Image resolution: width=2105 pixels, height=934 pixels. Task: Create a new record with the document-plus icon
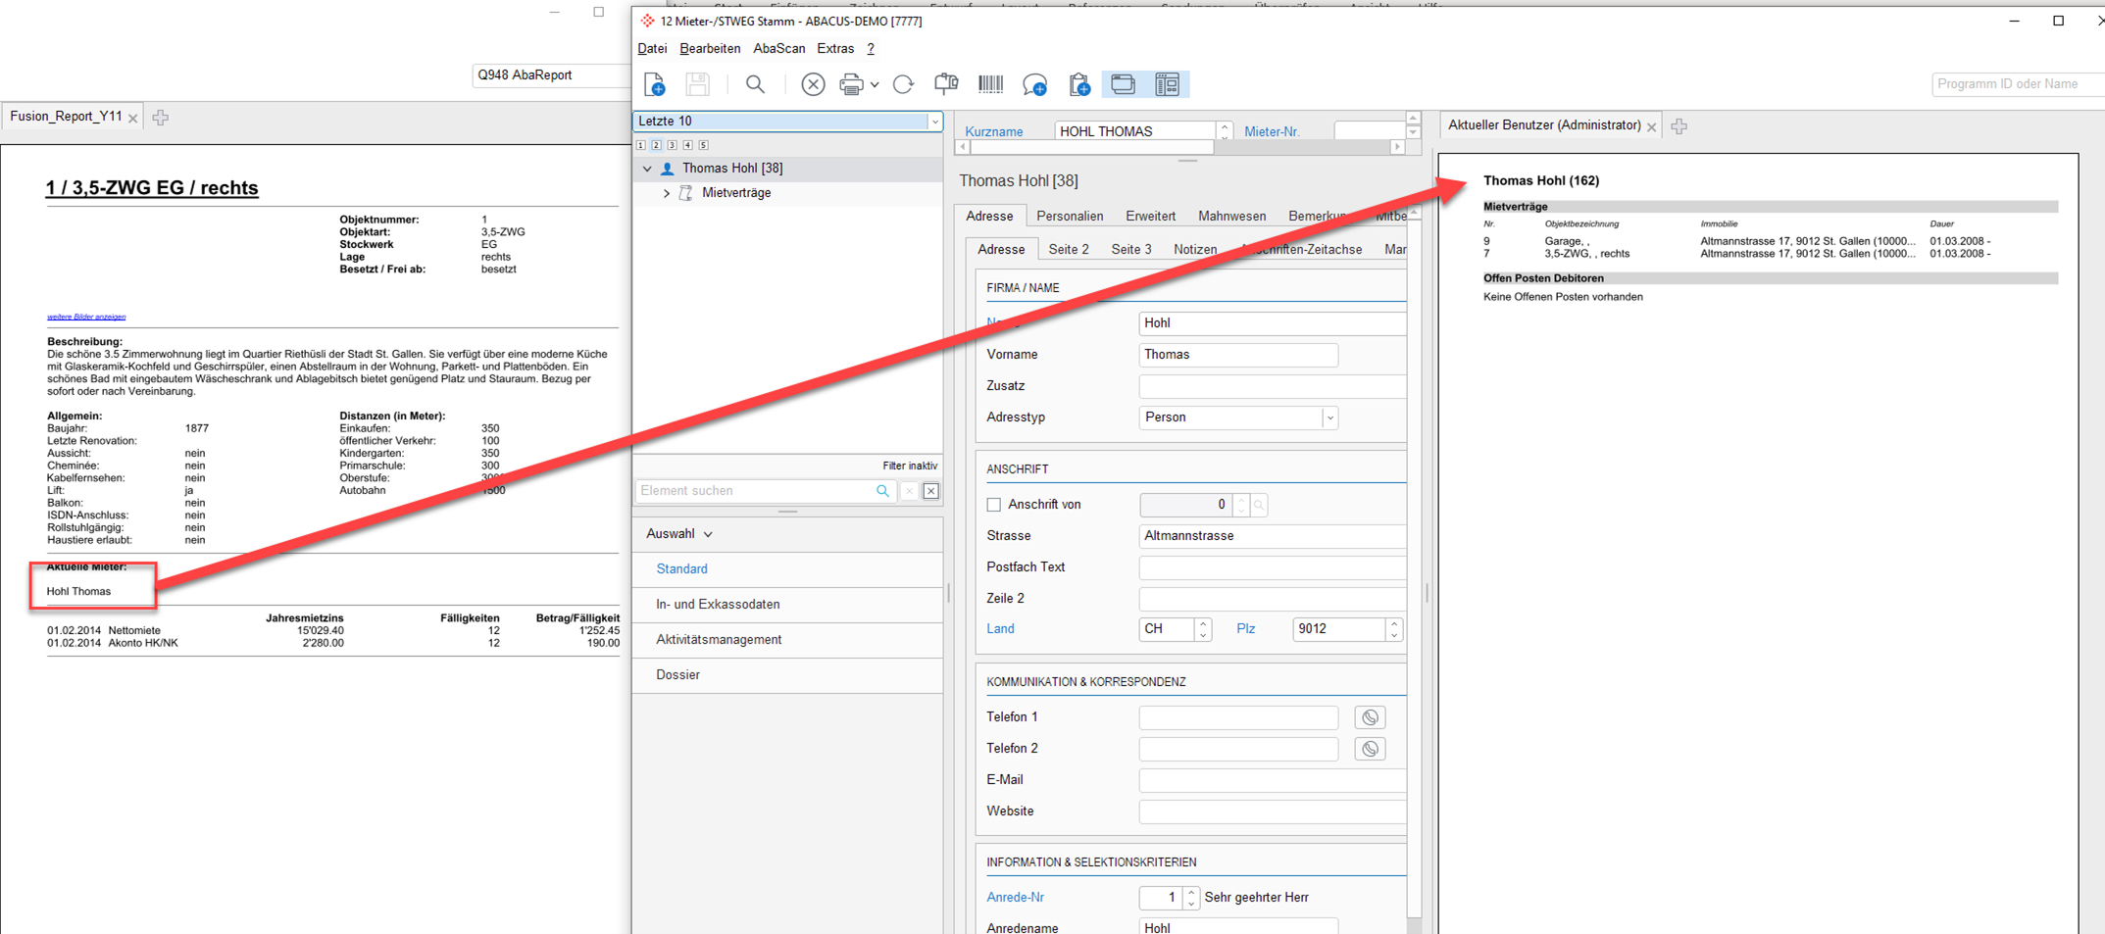[655, 84]
